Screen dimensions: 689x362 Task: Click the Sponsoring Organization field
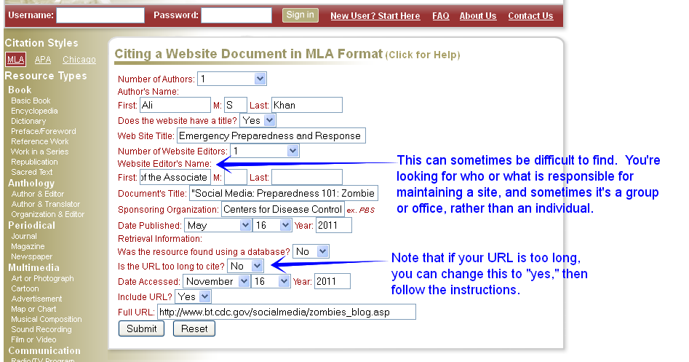[283, 209]
